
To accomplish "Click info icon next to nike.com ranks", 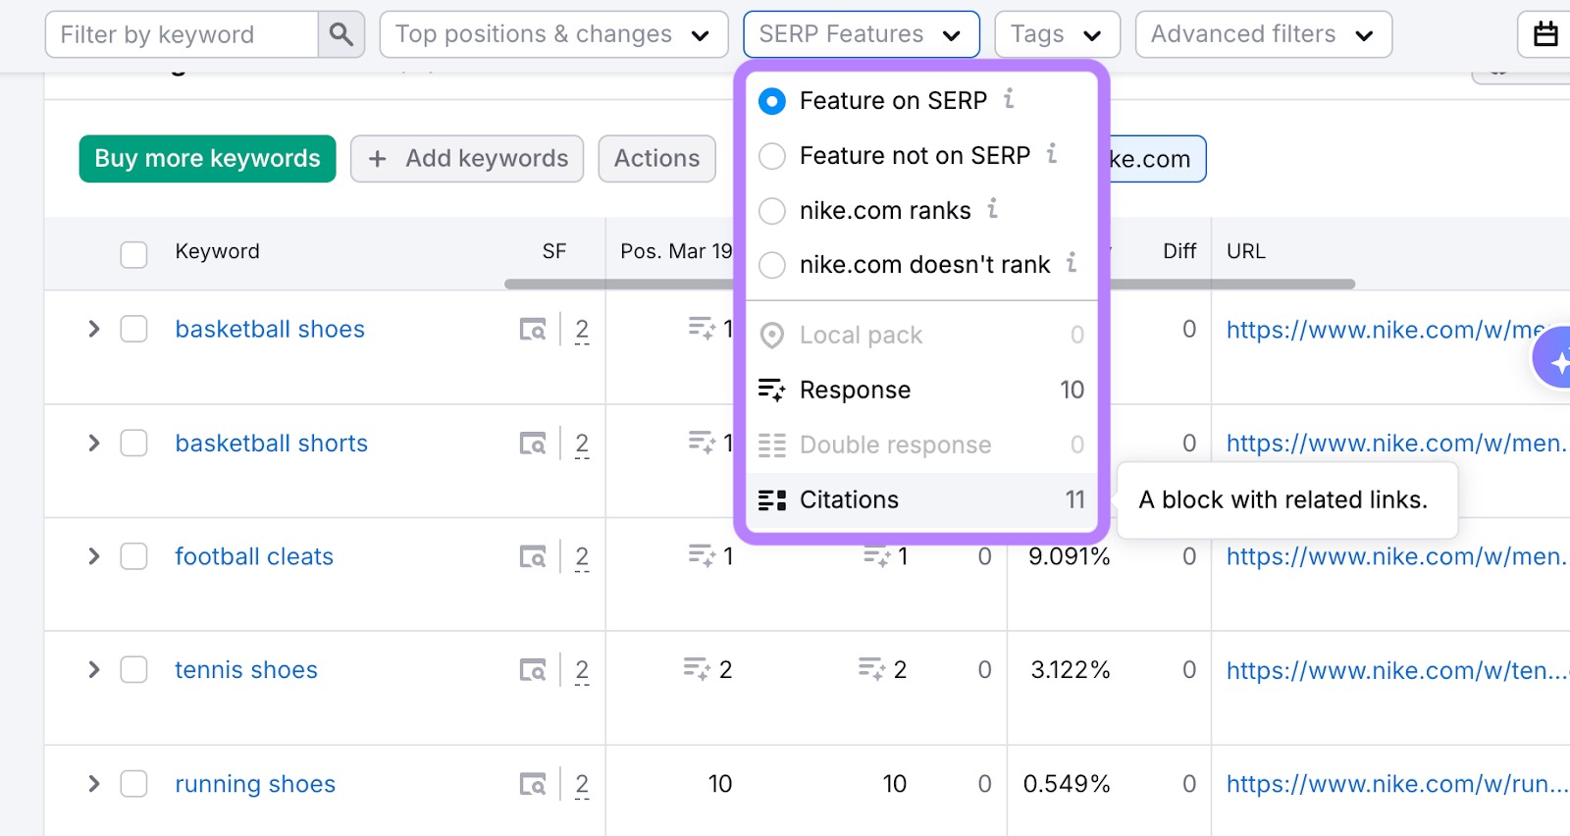I will (992, 209).
